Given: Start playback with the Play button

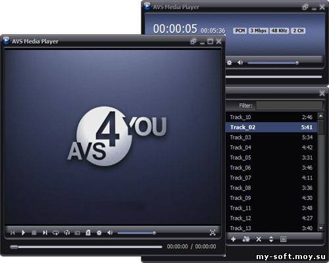Looking at the screenshot, I should coord(23,233).
